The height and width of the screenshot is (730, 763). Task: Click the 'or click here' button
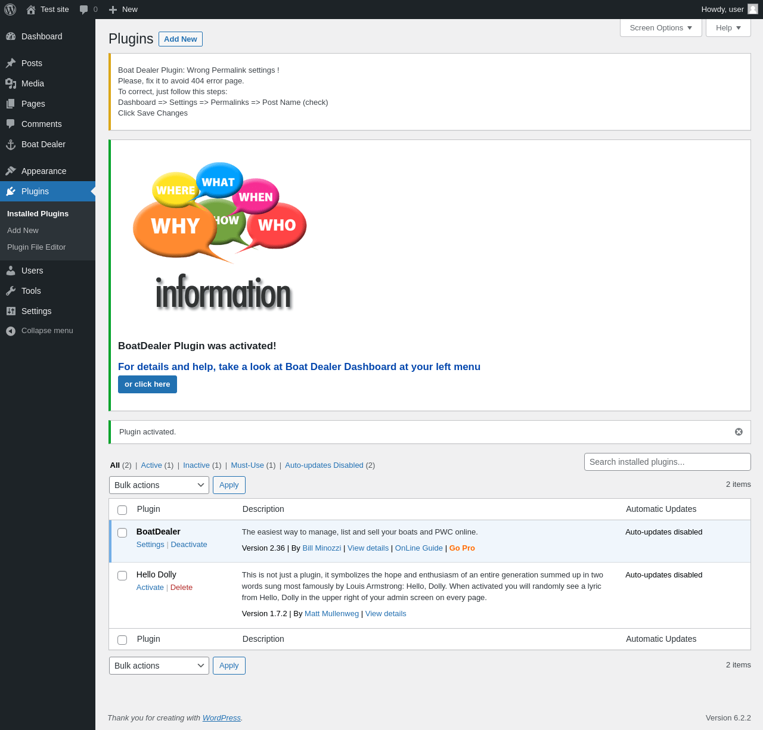point(147,384)
